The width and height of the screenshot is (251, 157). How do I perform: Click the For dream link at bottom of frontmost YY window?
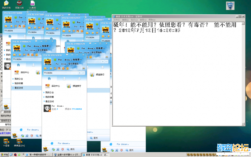pos(64,143)
